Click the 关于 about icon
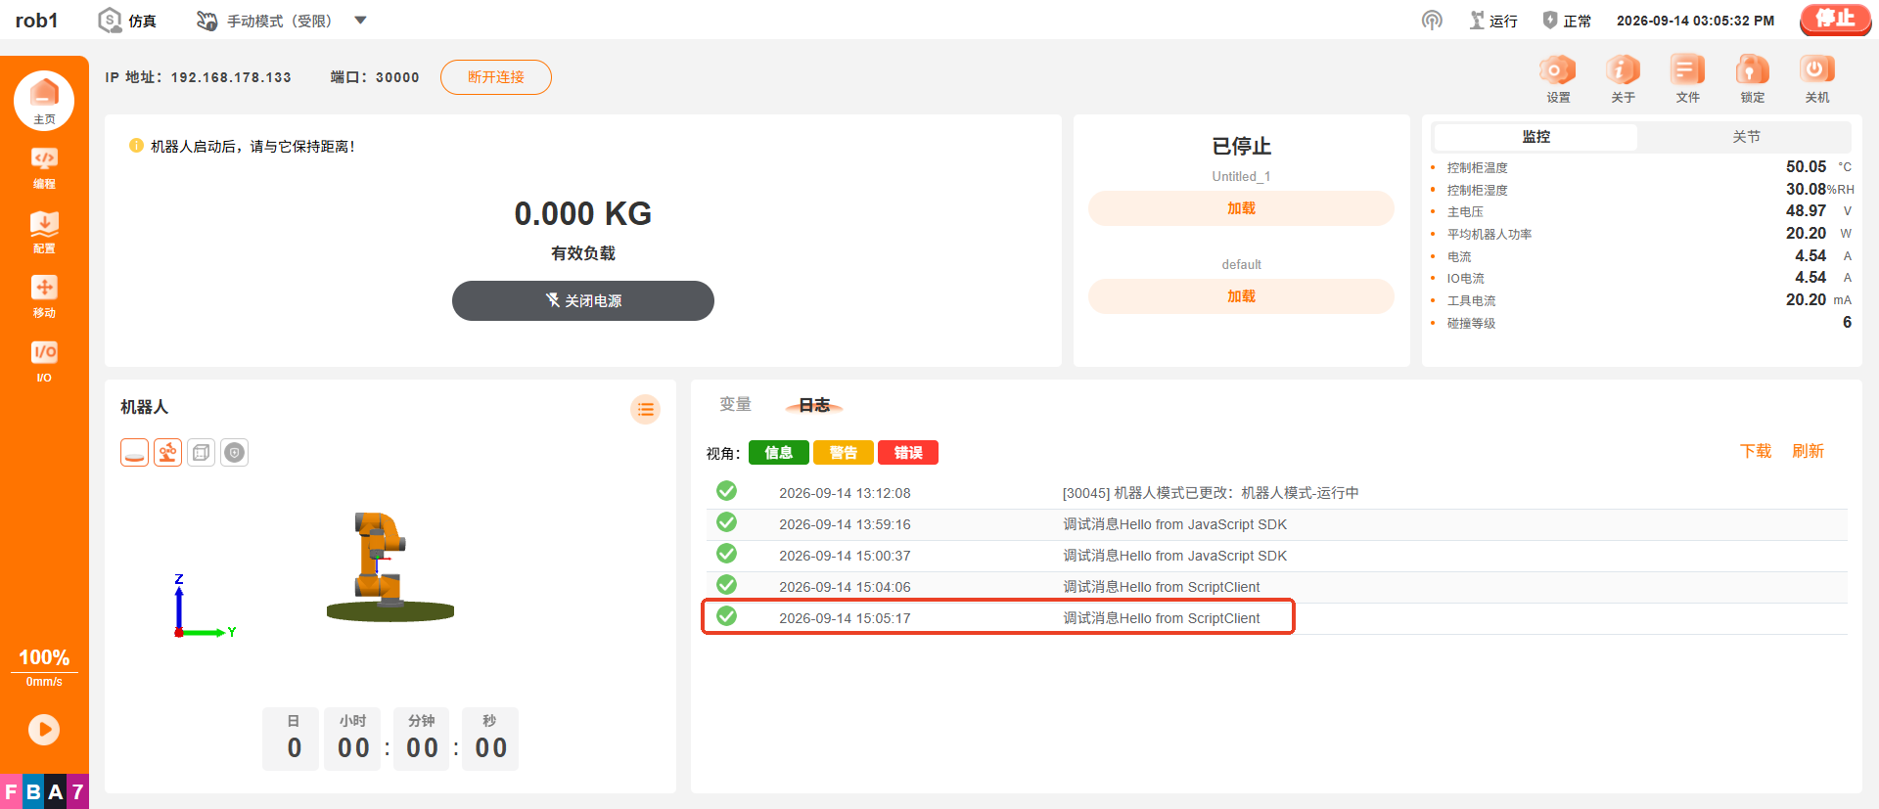 [1623, 78]
